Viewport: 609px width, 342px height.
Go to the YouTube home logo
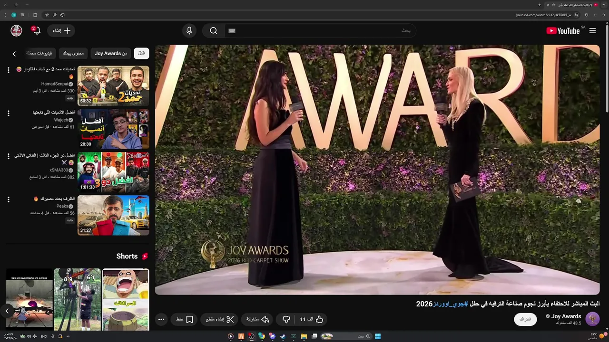point(563,31)
